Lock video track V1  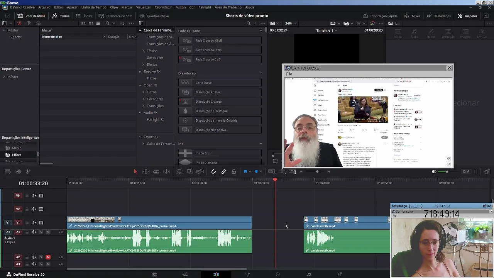click(x=27, y=223)
